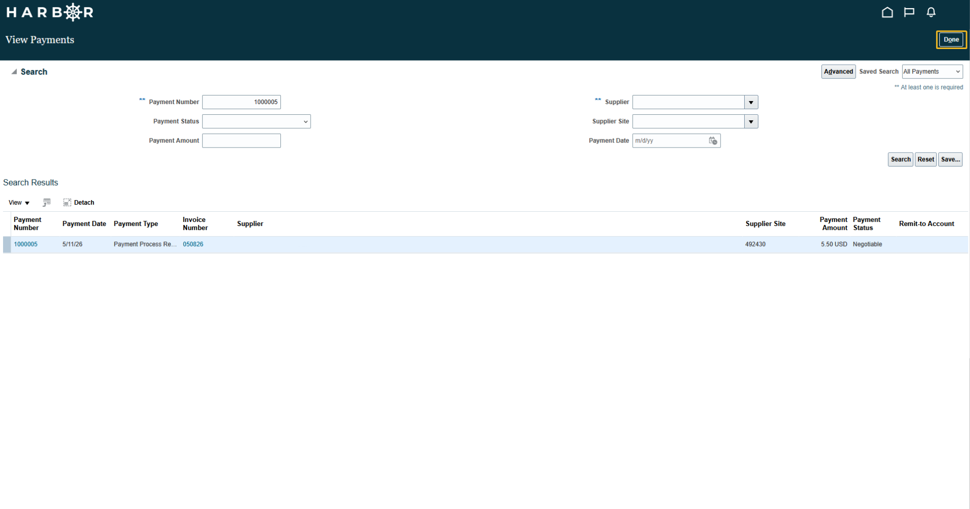Open invoice number 050826 link

(x=193, y=244)
